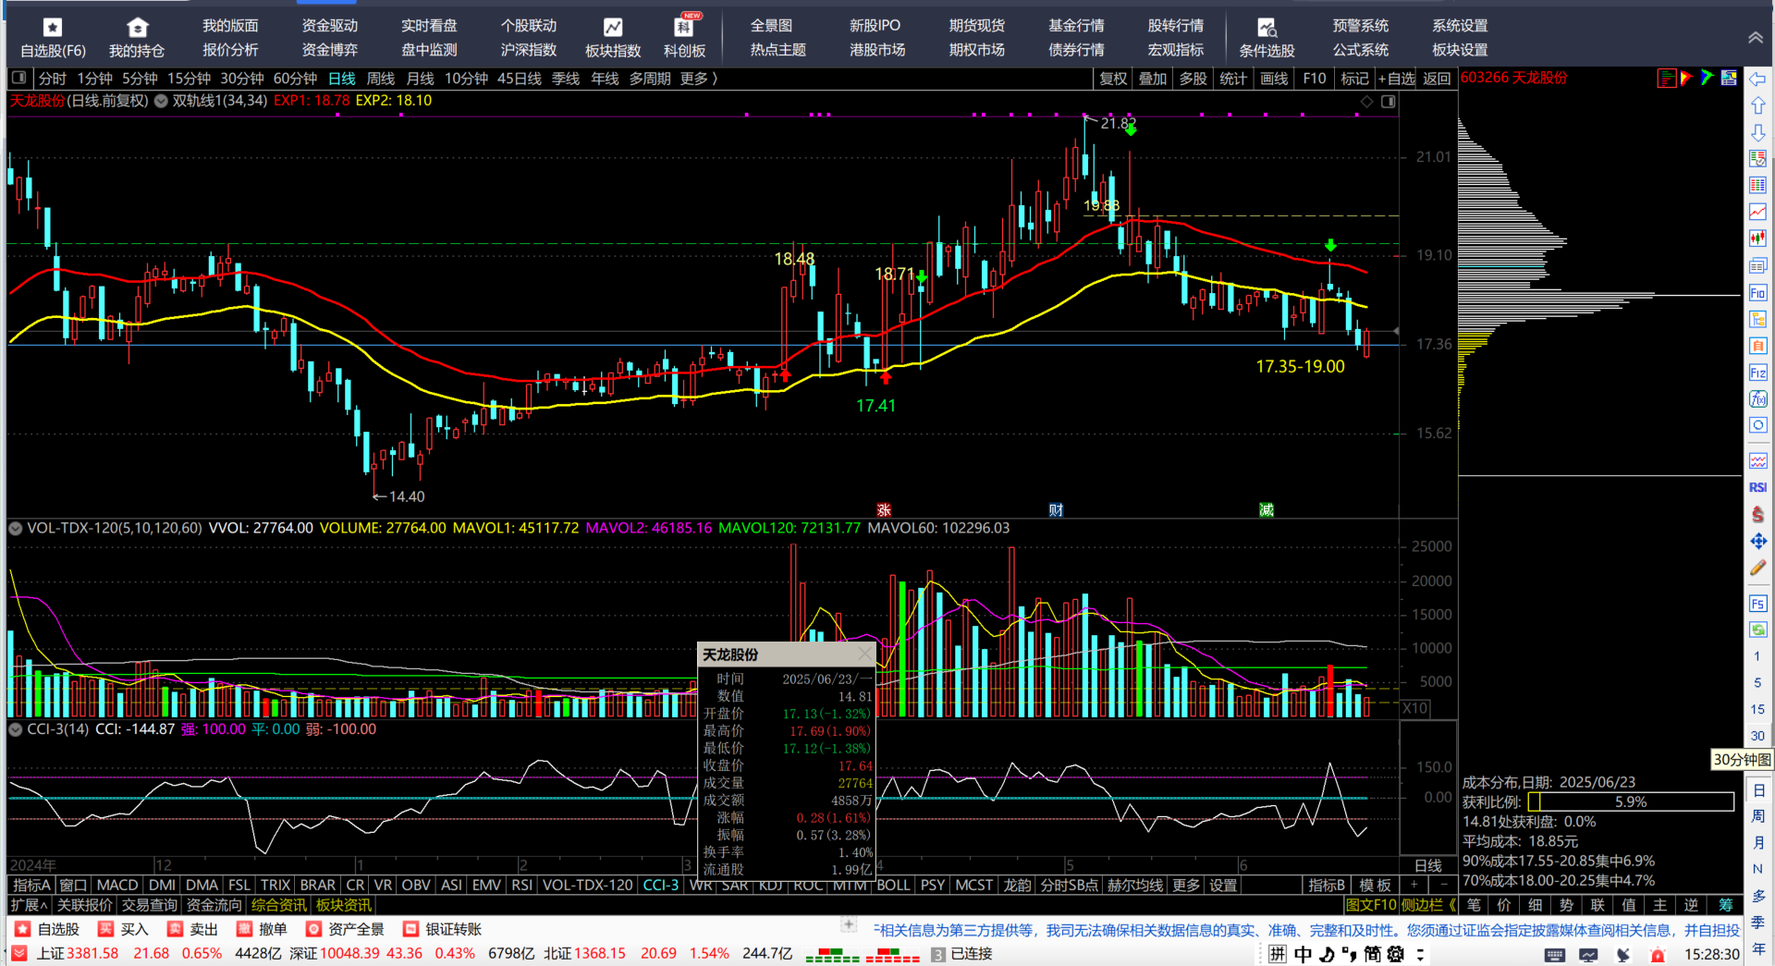Expand the 更多 periods dropdown
The height and width of the screenshot is (966, 1775).
coord(699,79)
